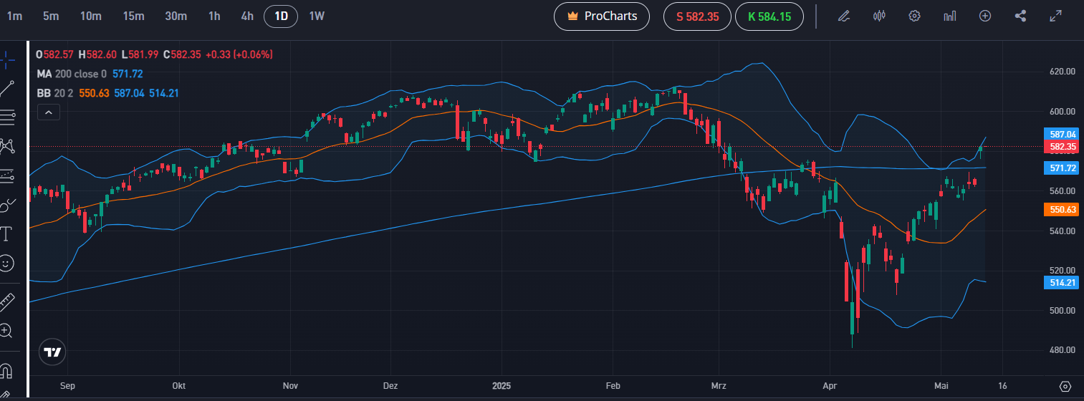Activate the zoom-in magnifier tool
Image resolution: width=1084 pixels, height=401 pixels.
tap(6, 330)
